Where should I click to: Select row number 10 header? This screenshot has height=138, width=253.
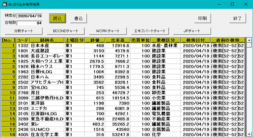[9, 93]
